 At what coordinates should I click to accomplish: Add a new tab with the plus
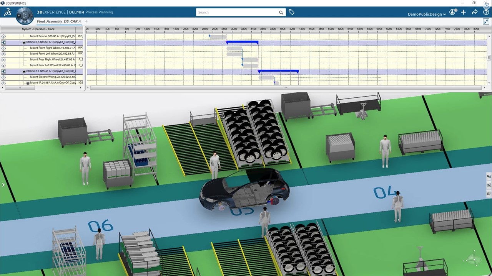click(x=86, y=21)
